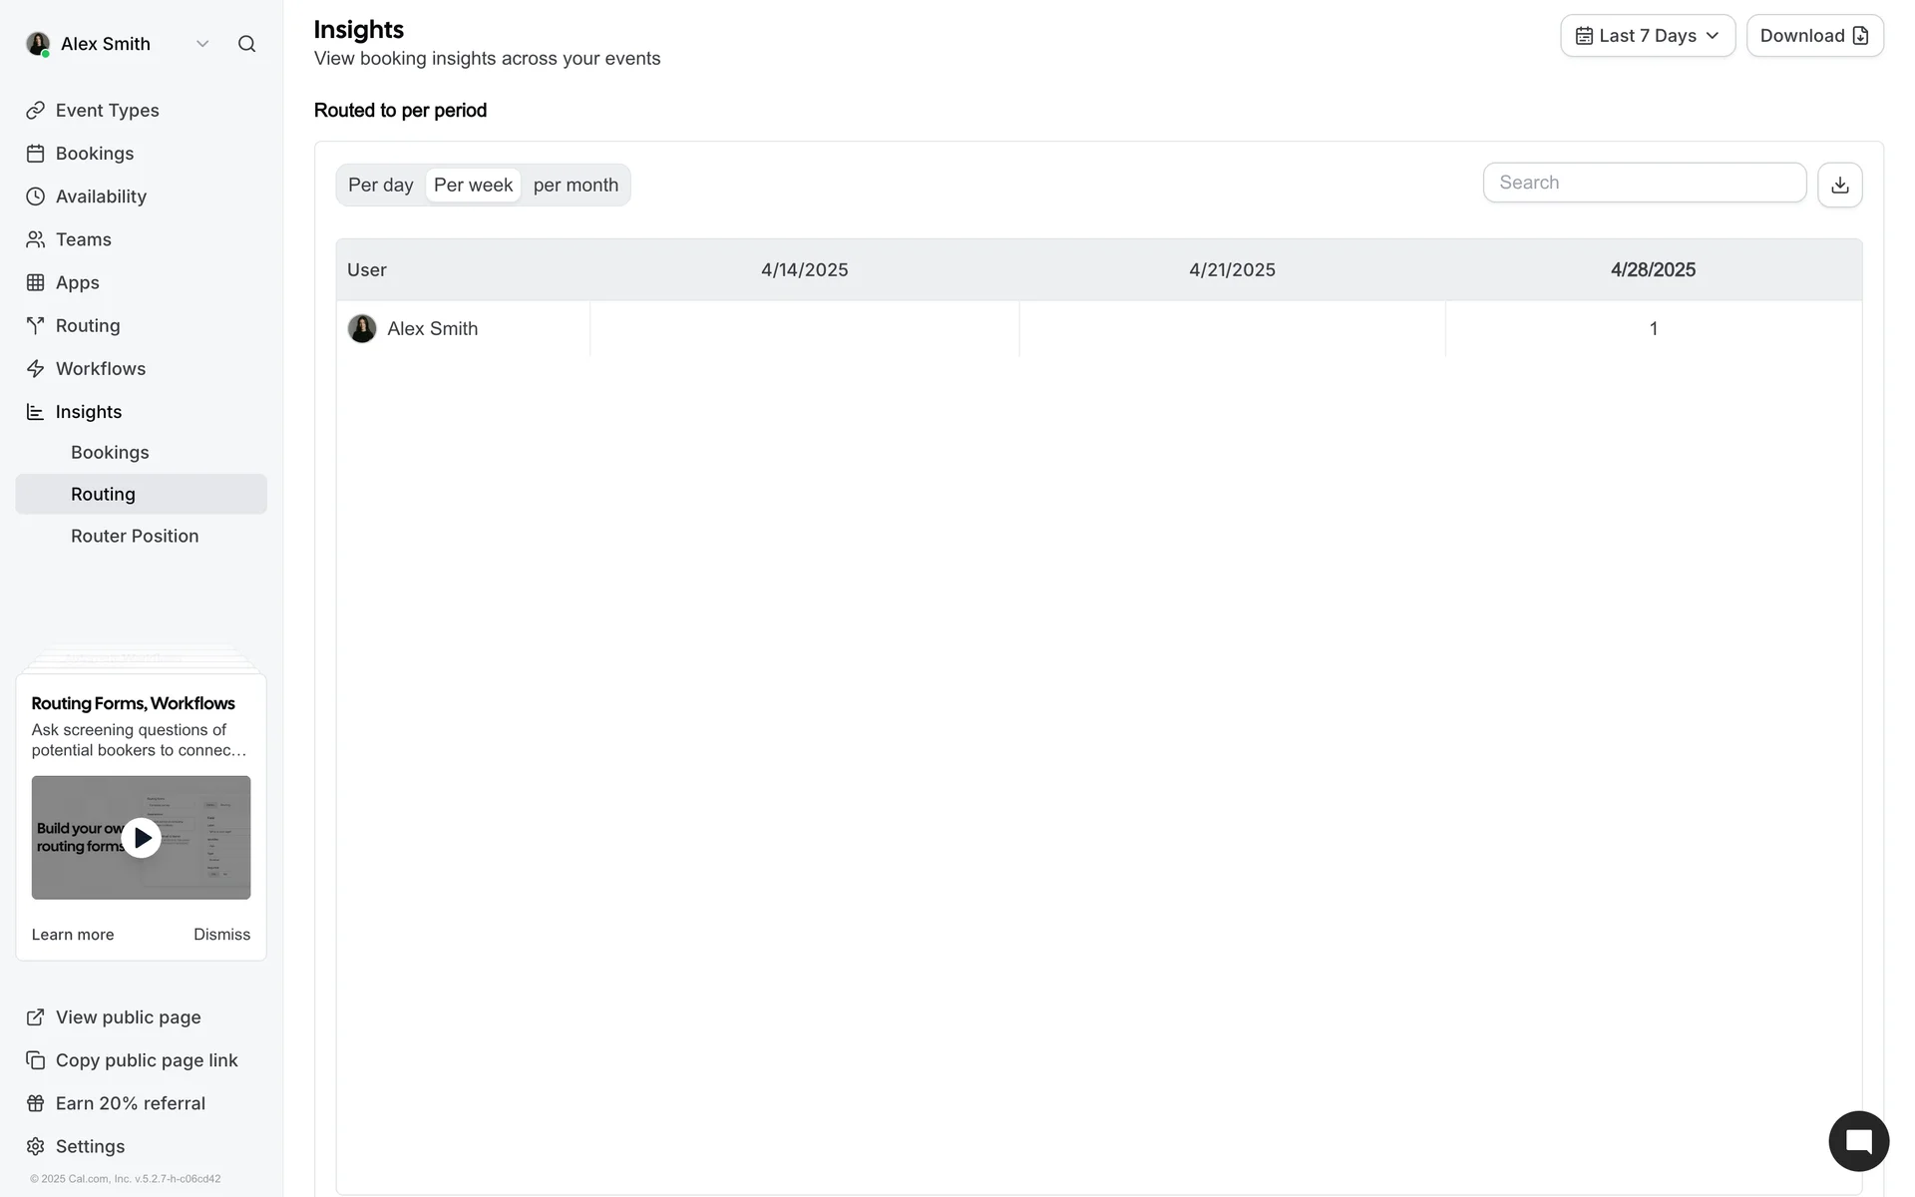1915x1197 pixels.
Task: Open Bookings under Insights
Action: click(110, 453)
